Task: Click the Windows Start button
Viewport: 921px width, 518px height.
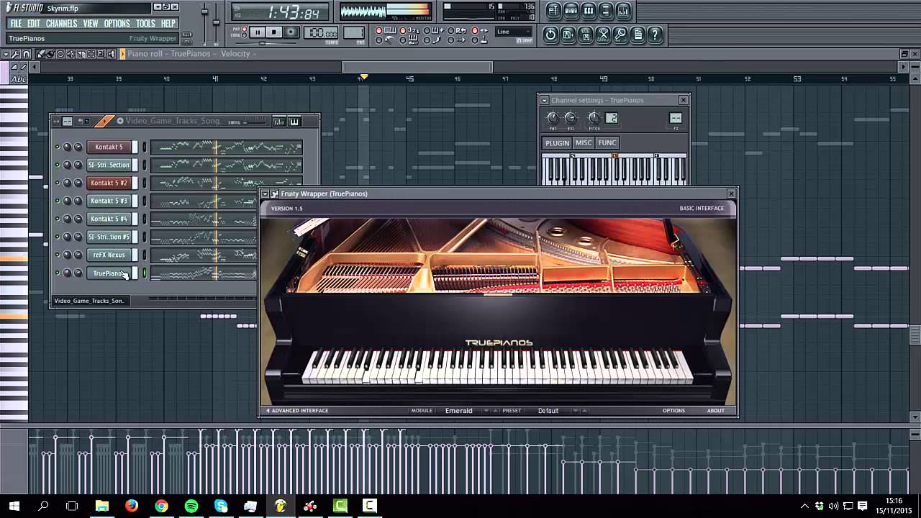Action: (x=14, y=506)
